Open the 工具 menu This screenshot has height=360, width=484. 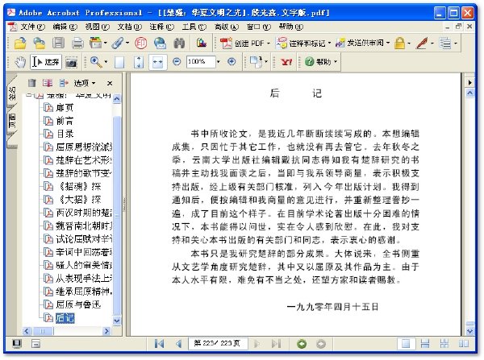click(x=194, y=27)
